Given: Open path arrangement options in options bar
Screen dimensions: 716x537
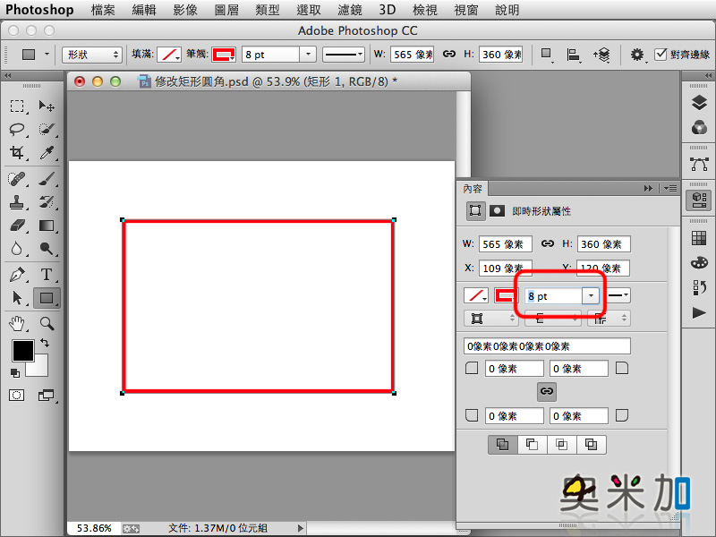Looking at the screenshot, I should [601, 55].
